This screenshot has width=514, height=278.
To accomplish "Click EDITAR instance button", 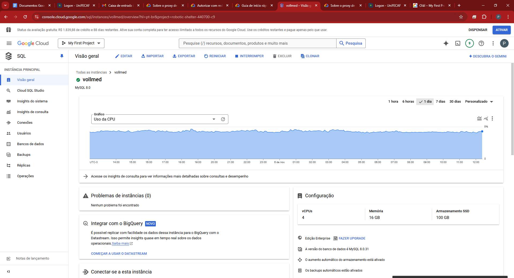I will tap(124, 56).
